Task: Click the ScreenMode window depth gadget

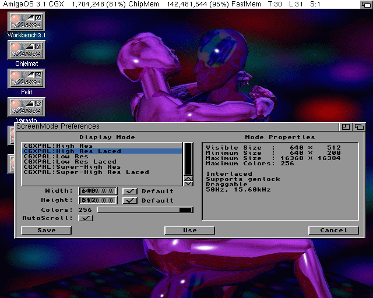Action: (359, 127)
